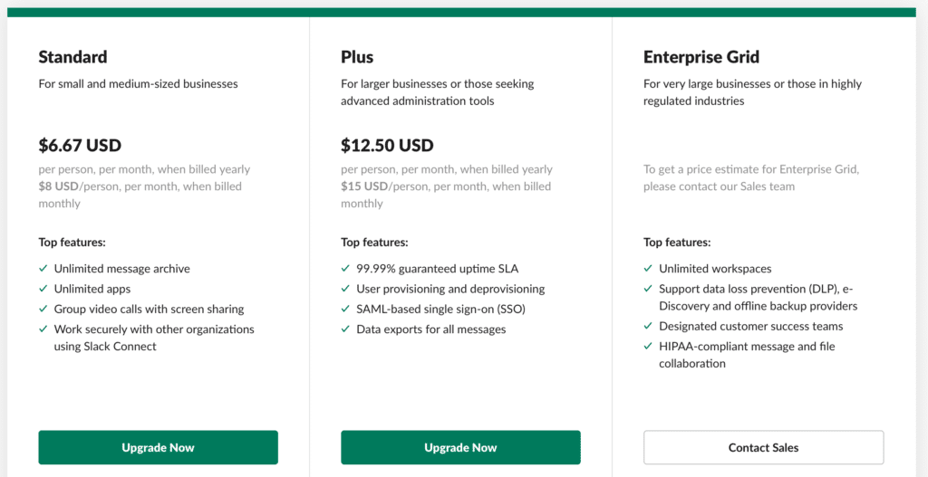Click checkmark beside SAML-based single sign-on
This screenshot has height=477, width=928.
[345, 310]
